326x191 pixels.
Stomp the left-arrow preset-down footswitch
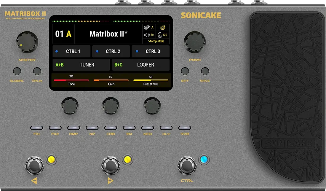[x=34, y=165]
